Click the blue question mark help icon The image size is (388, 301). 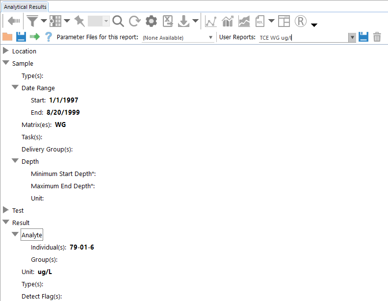49,37
